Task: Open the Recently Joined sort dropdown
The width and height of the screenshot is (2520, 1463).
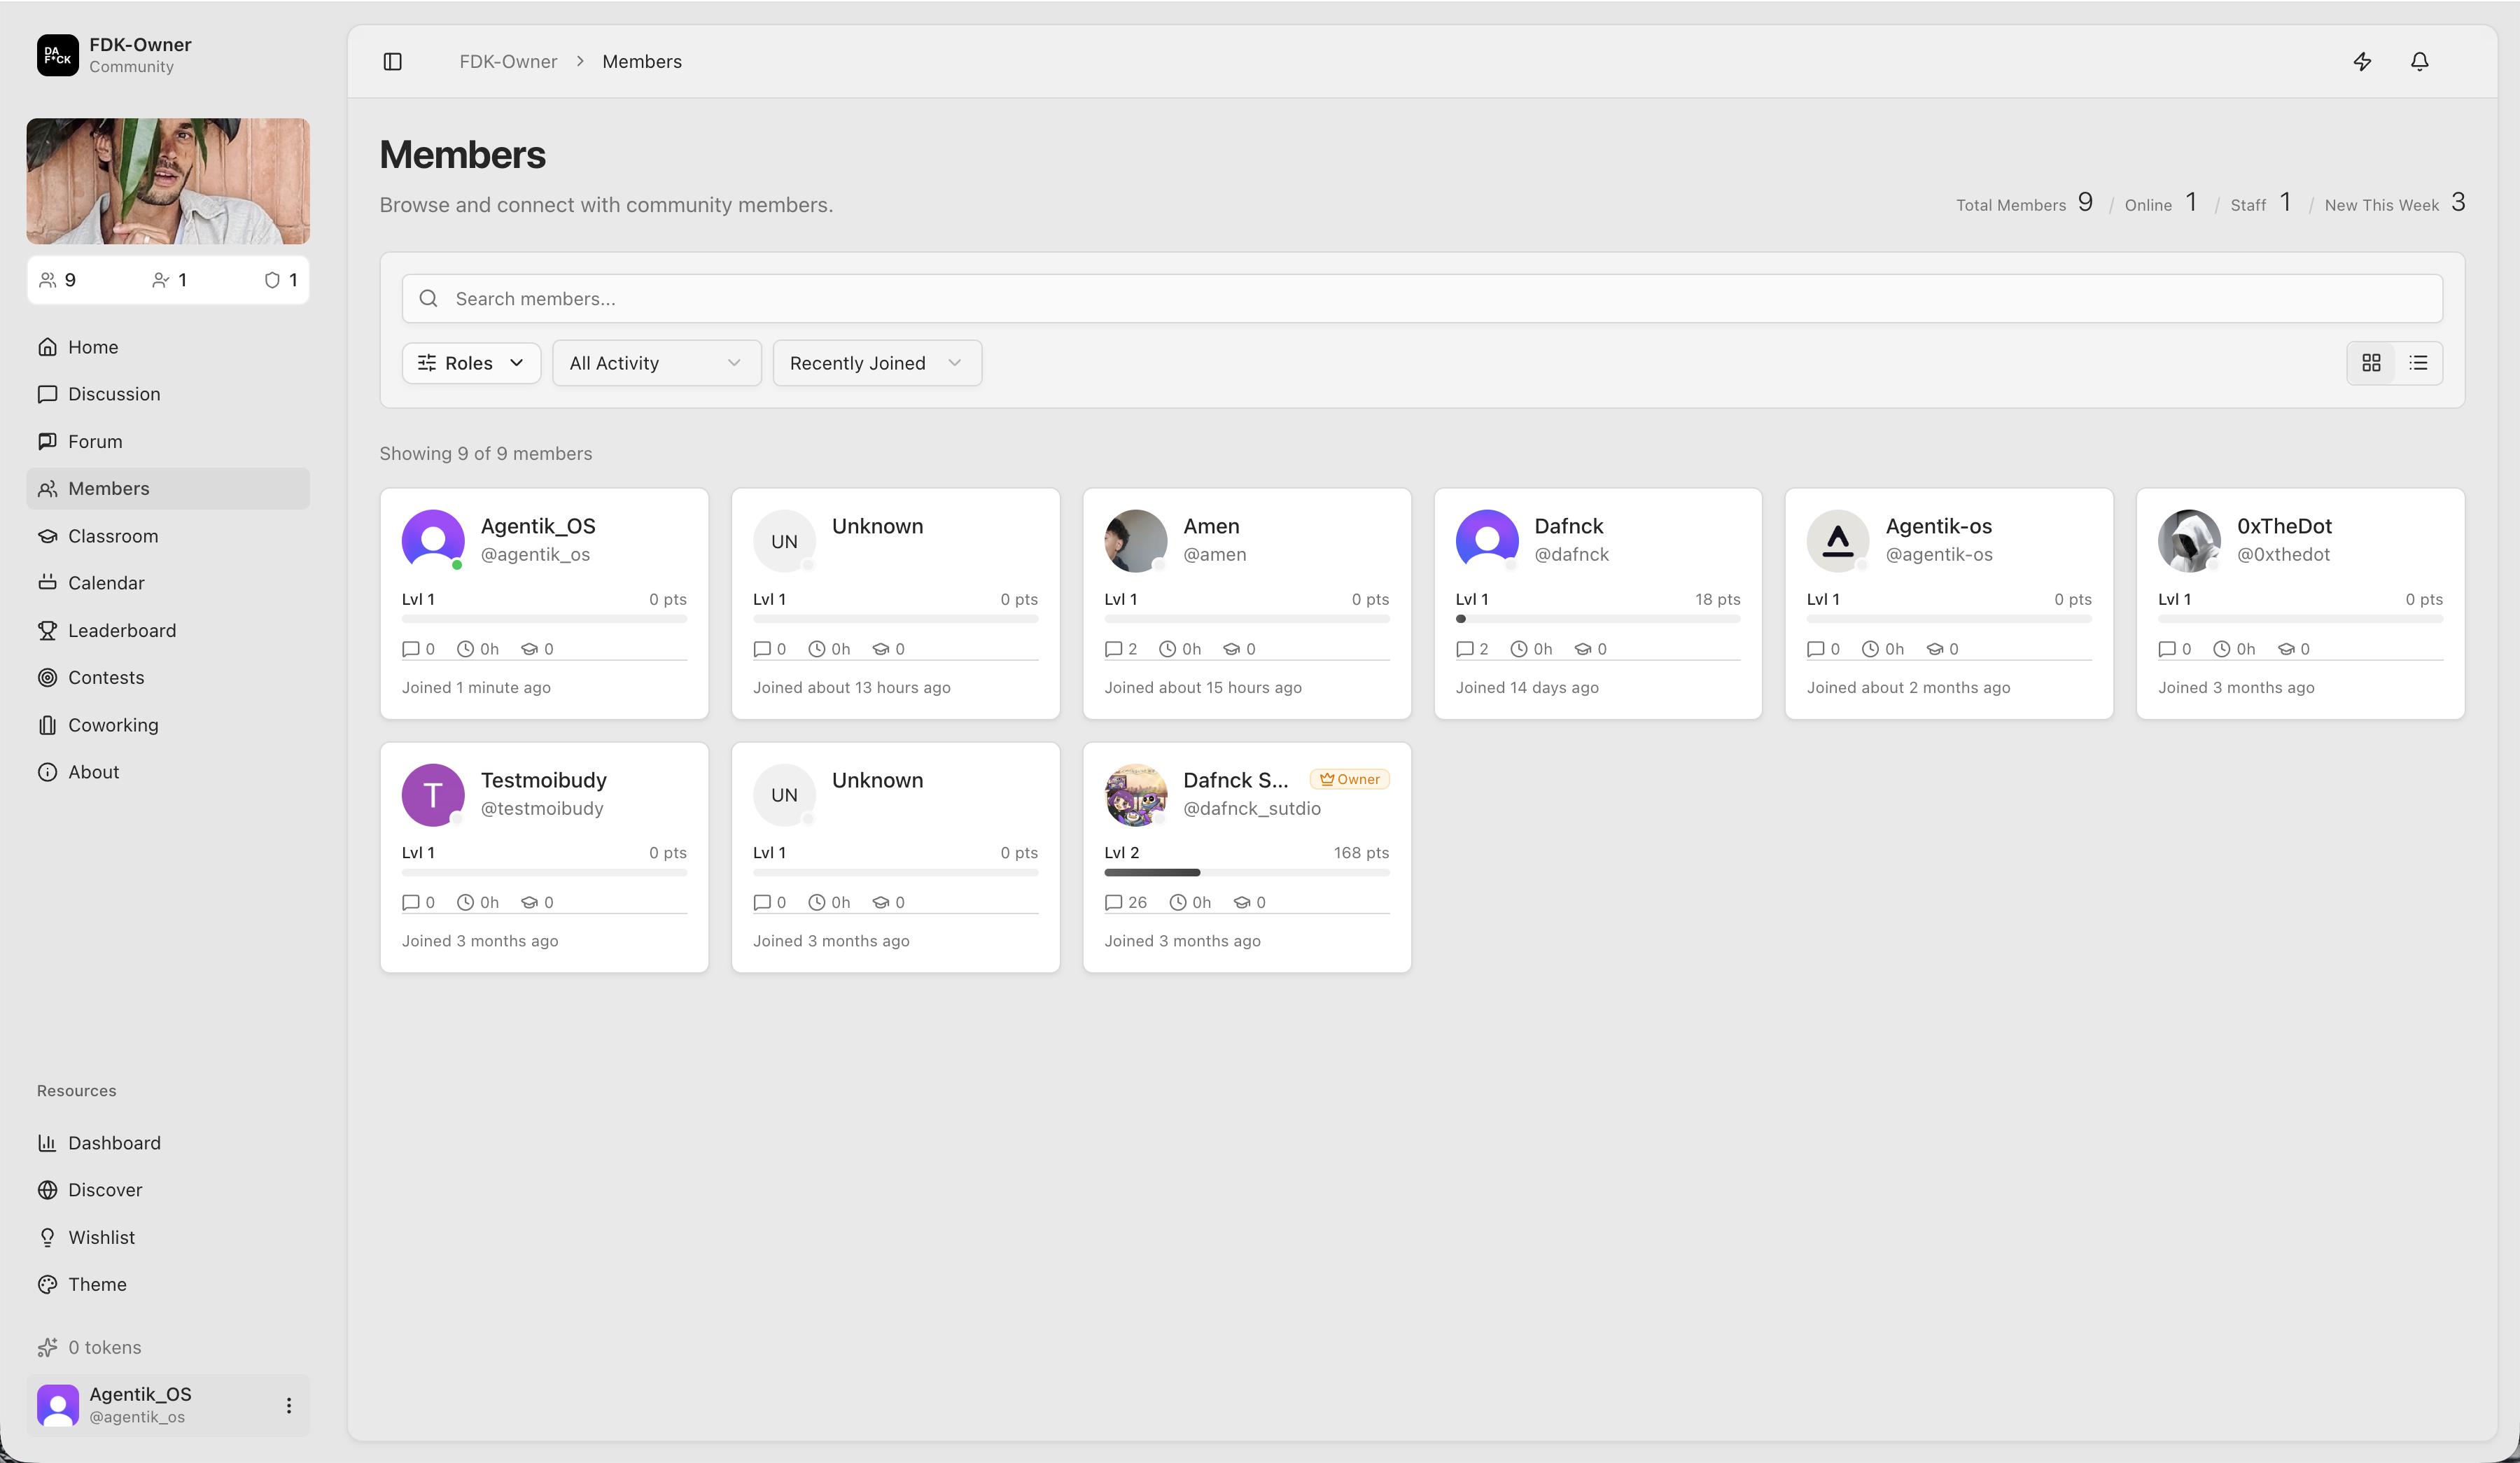Action: pos(876,362)
